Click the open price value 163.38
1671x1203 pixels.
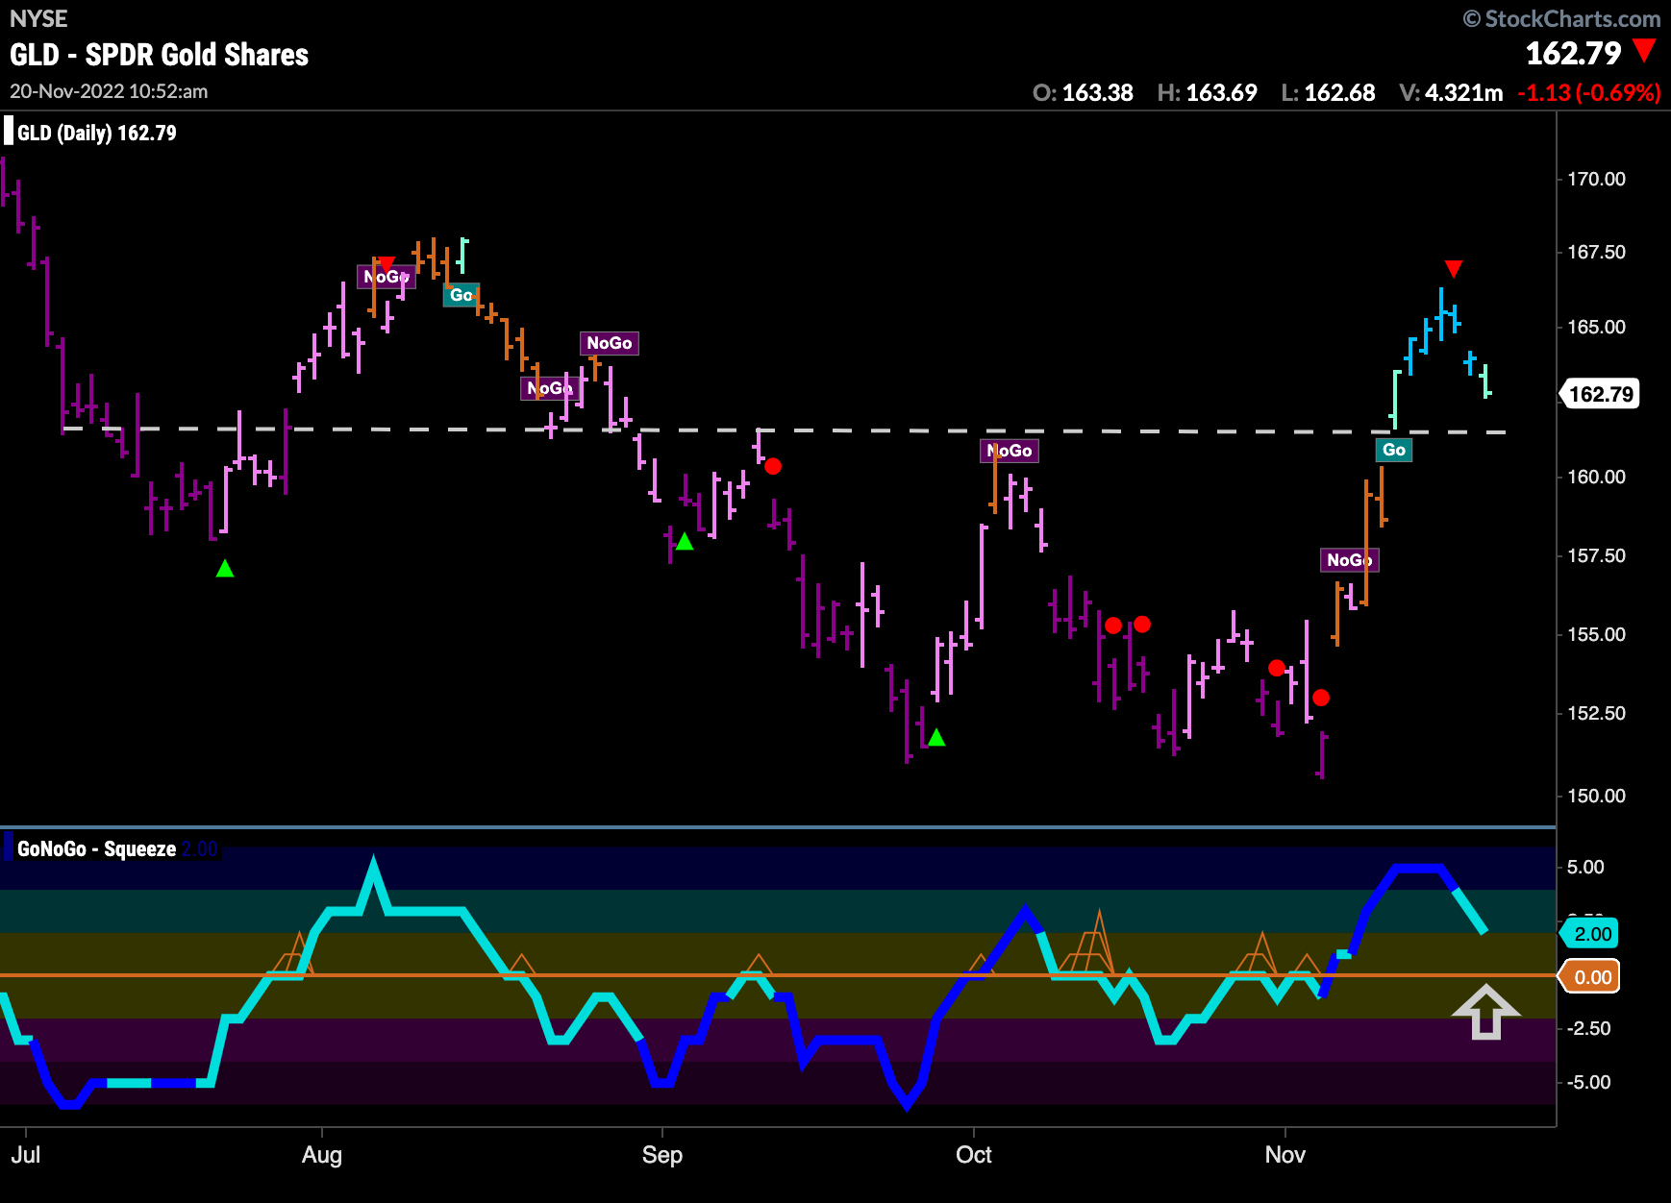1097,93
